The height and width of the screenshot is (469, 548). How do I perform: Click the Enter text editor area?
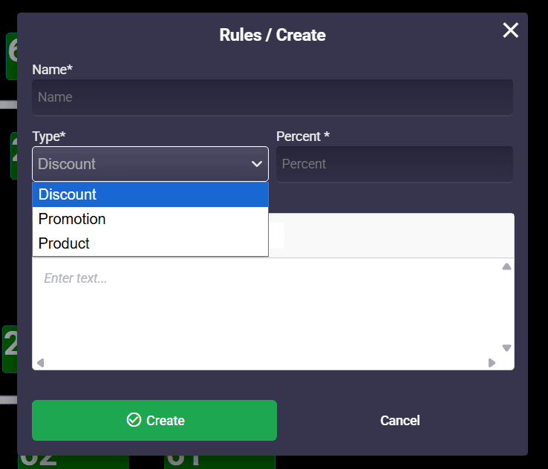pyautogui.click(x=267, y=312)
